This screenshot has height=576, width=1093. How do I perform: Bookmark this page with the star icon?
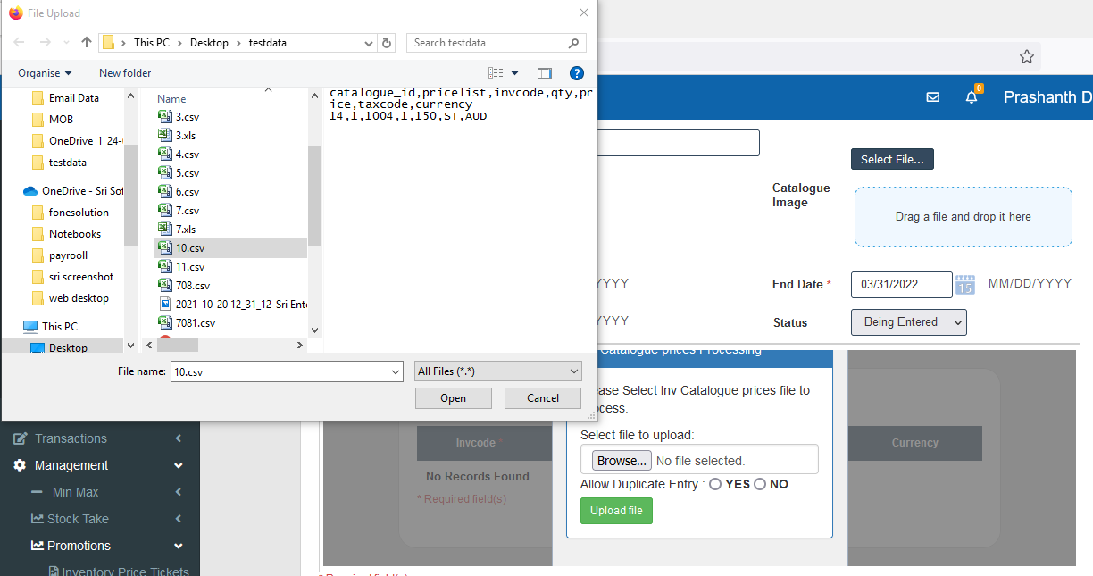click(1027, 56)
